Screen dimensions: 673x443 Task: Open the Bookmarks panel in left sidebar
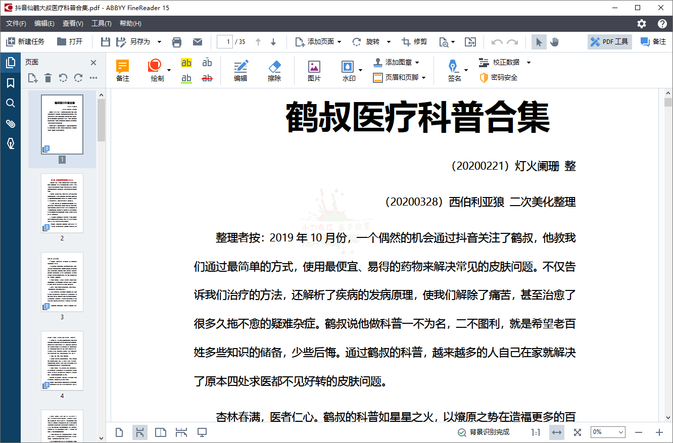(x=10, y=83)
